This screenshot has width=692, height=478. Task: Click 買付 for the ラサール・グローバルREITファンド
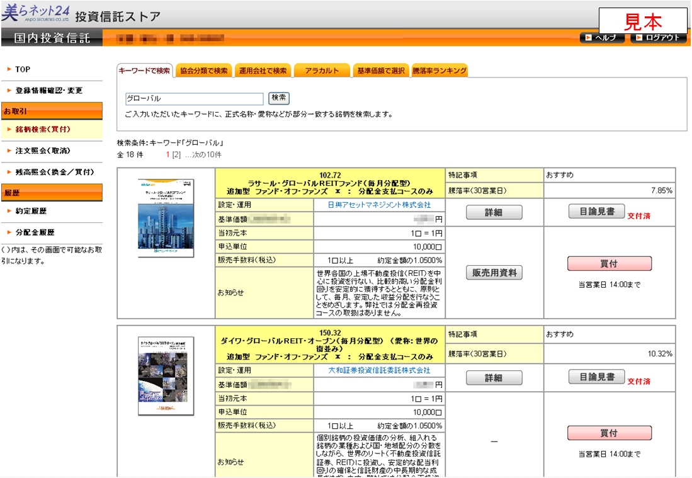click(609, 263)
